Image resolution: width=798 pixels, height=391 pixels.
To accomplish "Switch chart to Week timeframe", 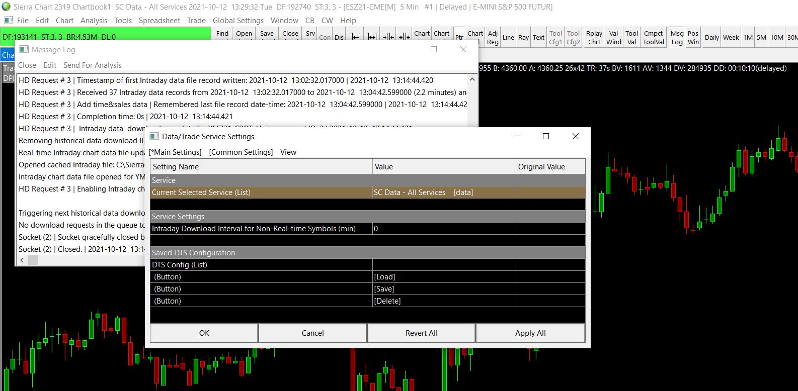I will pyautogui.click(x=731, y=37).
